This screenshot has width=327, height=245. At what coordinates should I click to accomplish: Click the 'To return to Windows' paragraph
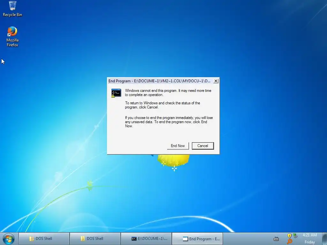[163, 105]
